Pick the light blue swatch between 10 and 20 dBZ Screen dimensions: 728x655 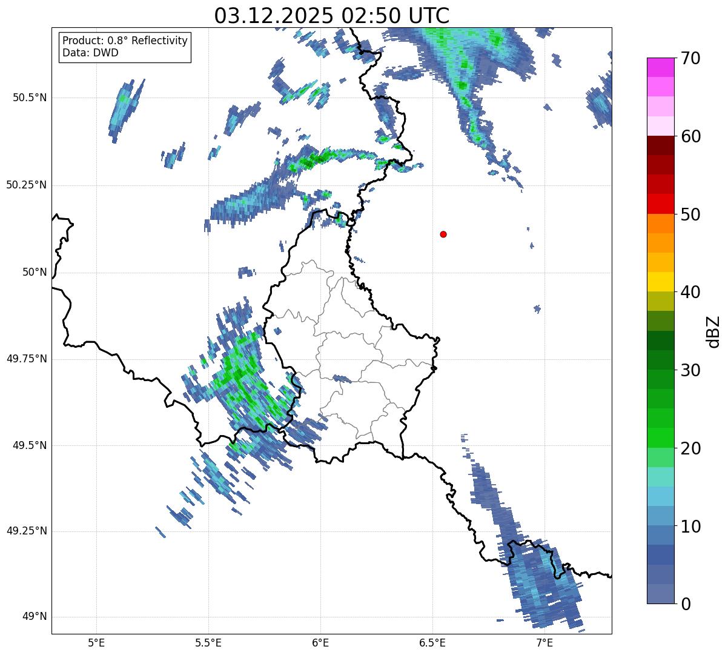pos(661,496)
